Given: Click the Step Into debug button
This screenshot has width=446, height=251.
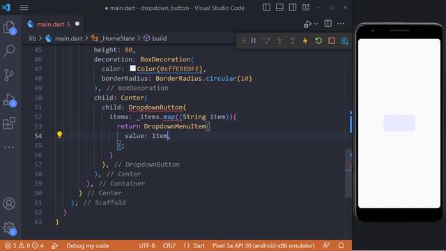Looking at the screenshot, I should click(279, 40).
